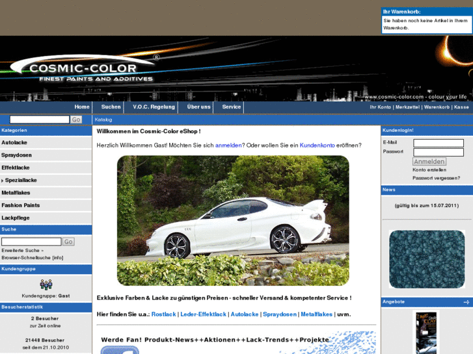Open the Leder-Effektlack link
Screen dimensions: 473x354
point(203,314)
